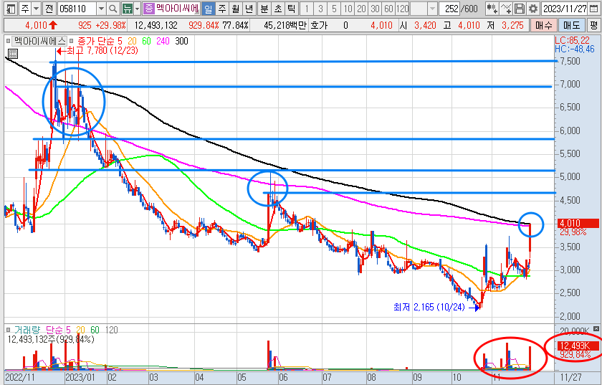Image resolution: width=602 pixels, height=385 pixels.
Task: Click the purple 증 icon
Action: pos(148,8)
